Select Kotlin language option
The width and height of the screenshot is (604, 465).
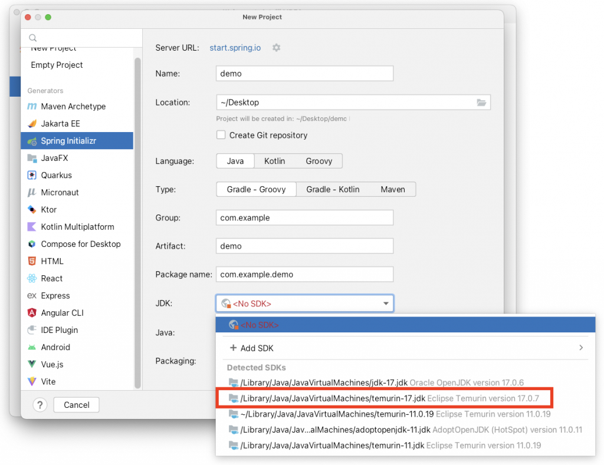275,161
